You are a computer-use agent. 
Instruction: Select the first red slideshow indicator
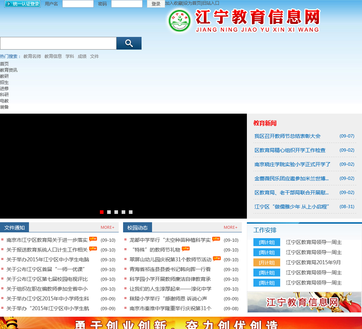102,212
